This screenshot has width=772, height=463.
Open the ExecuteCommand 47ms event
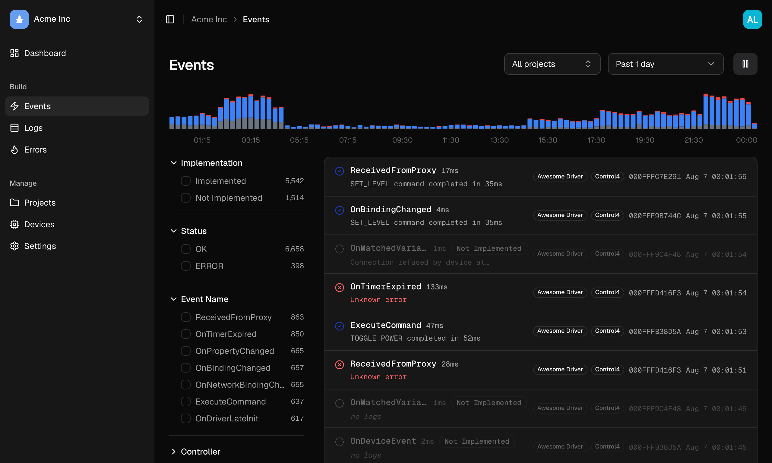tap(540, 331)
